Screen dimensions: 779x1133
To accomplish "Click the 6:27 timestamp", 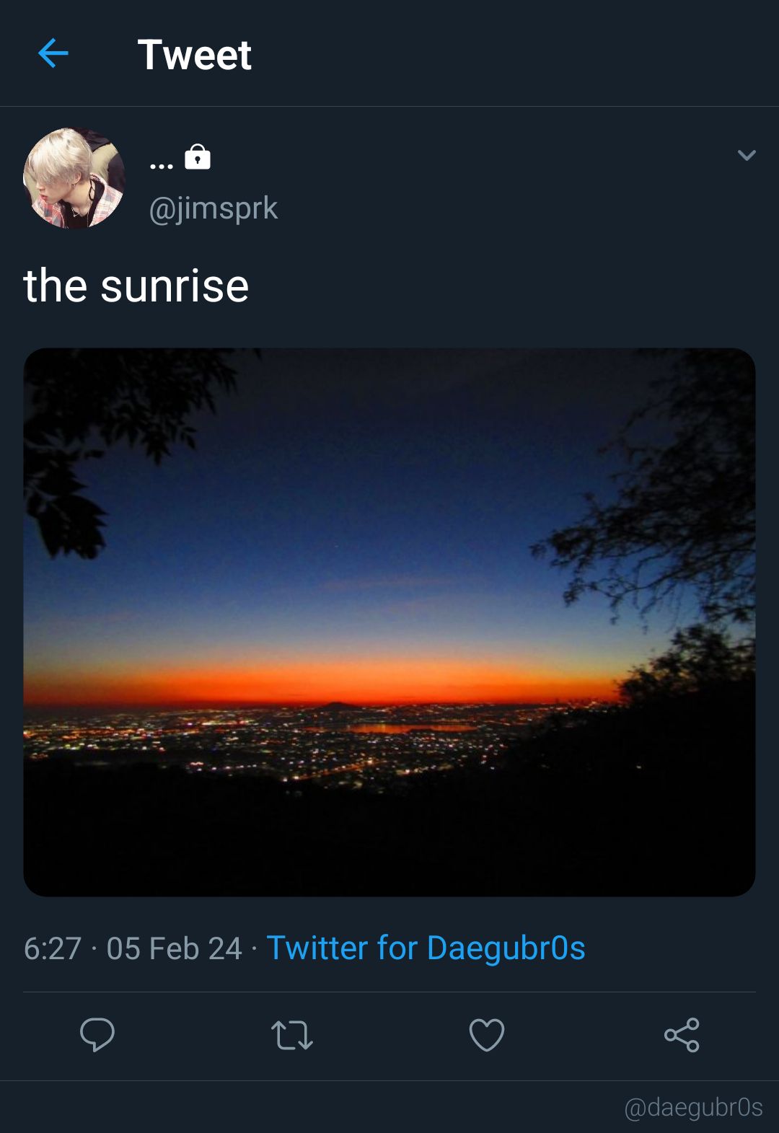I will [53, 948].
